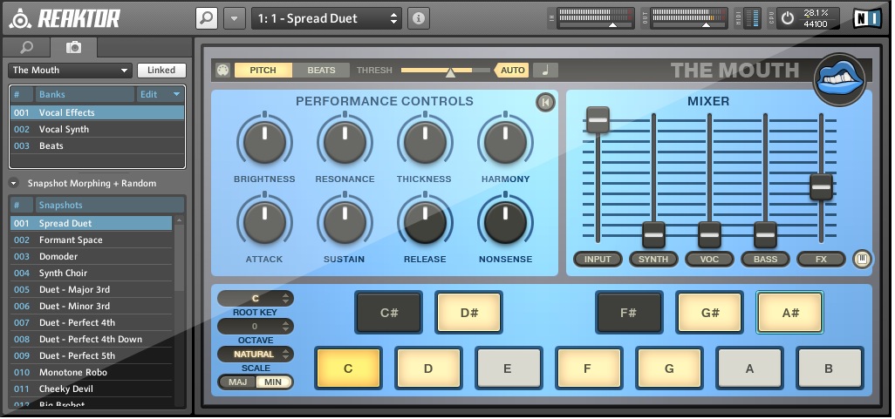Select the MIN scale option
895x419 pixels.
click(x=273, y=382)
